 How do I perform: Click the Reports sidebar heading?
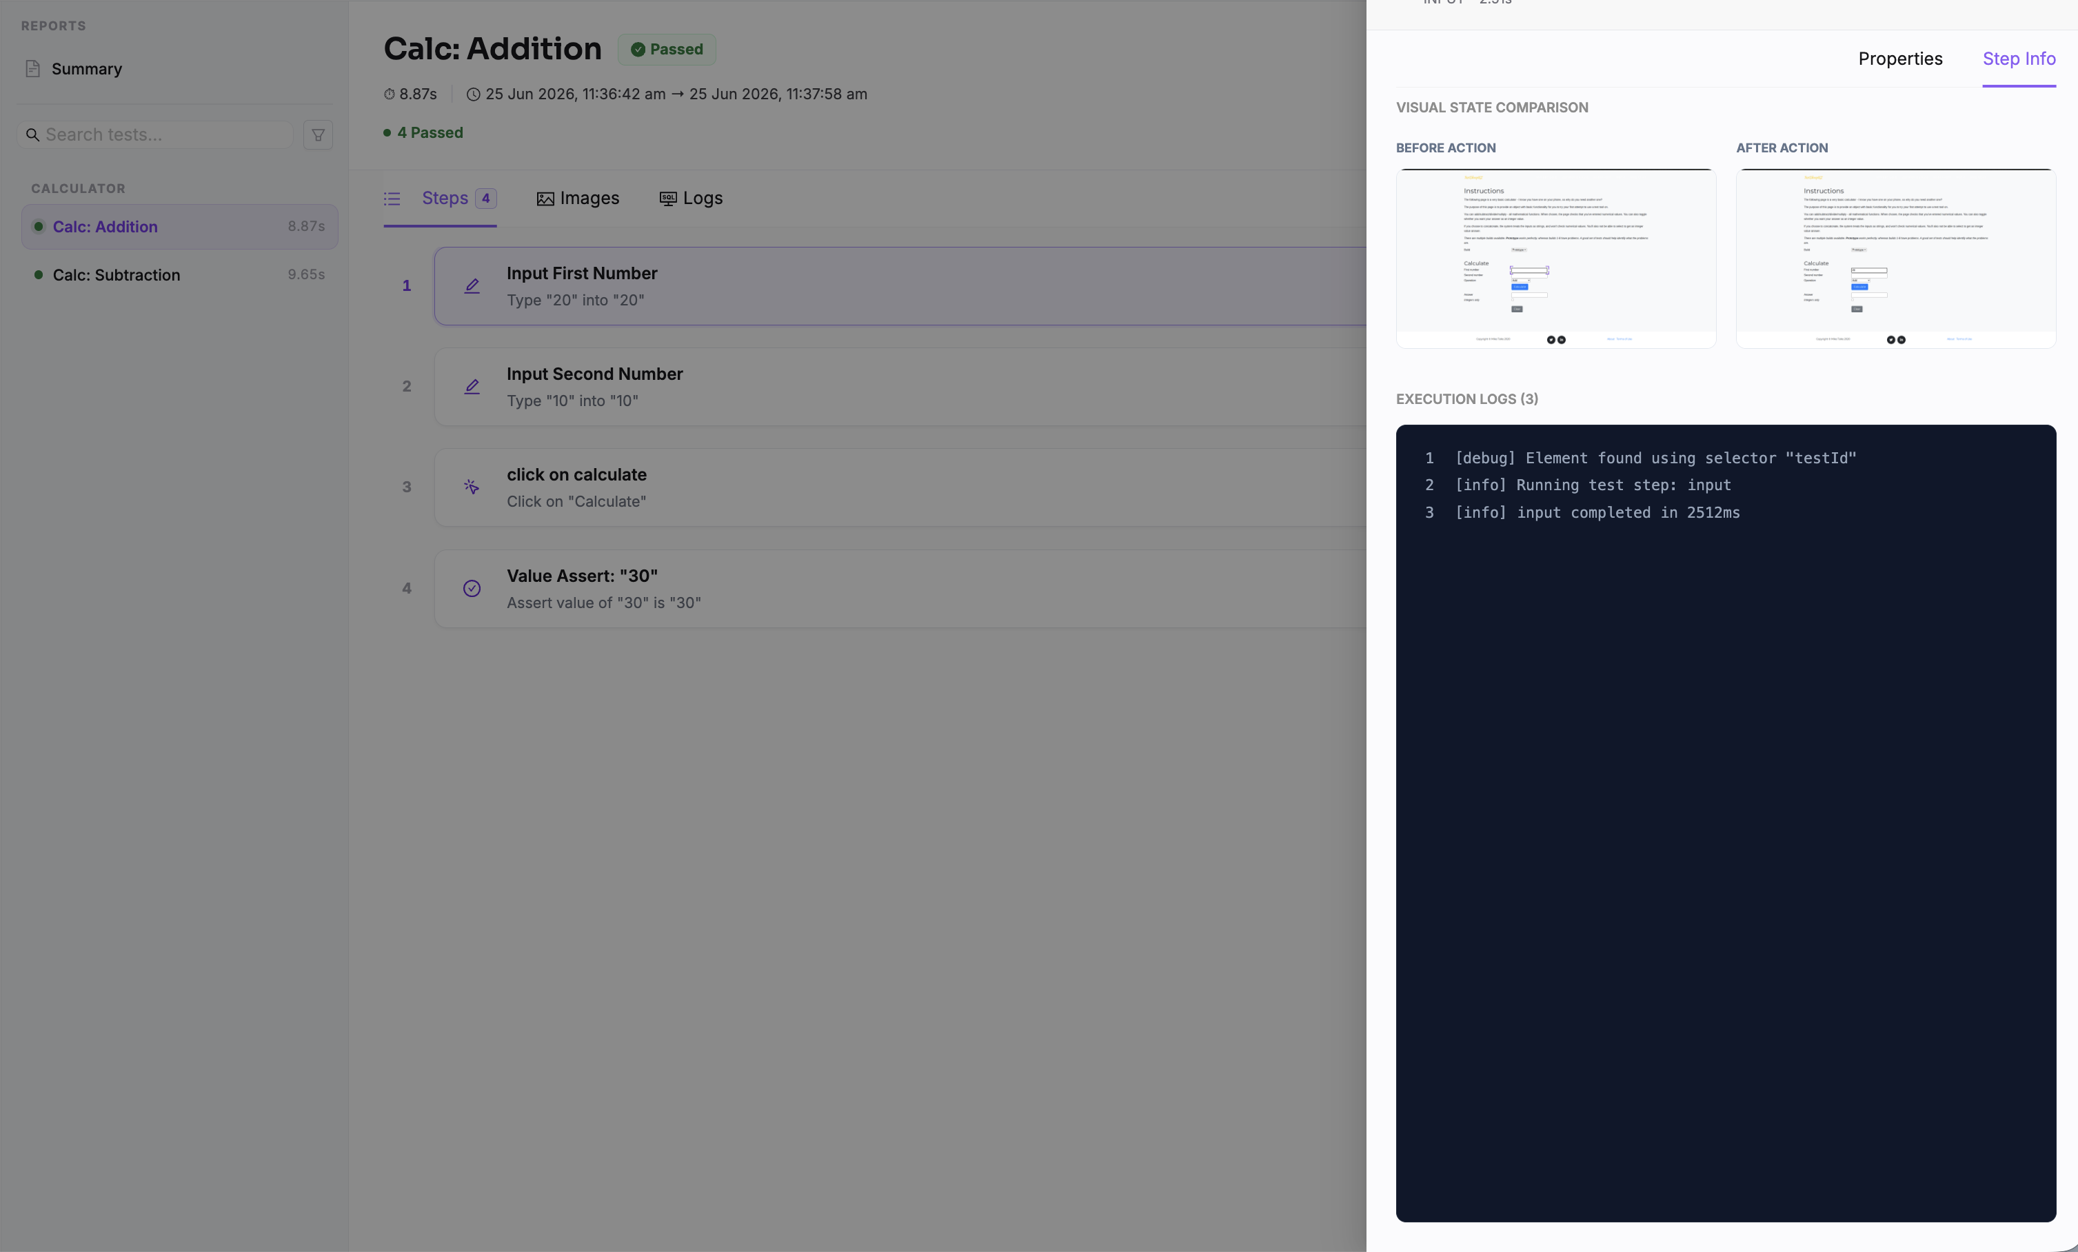pos(53,26)
